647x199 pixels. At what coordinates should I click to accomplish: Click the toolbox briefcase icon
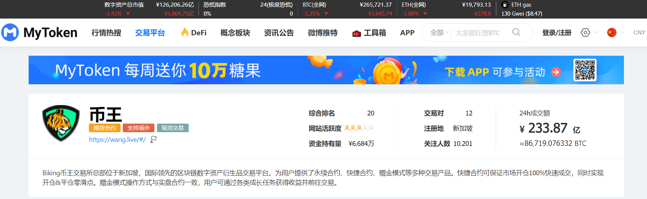pos(356,33)
